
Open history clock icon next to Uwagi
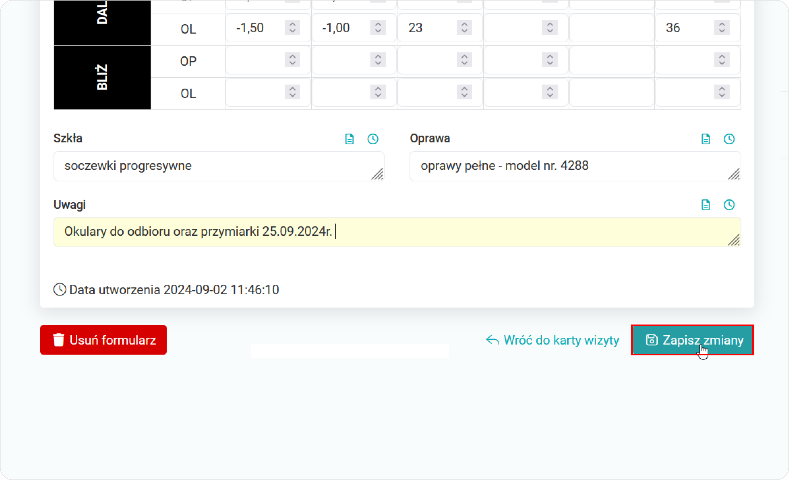729,205
